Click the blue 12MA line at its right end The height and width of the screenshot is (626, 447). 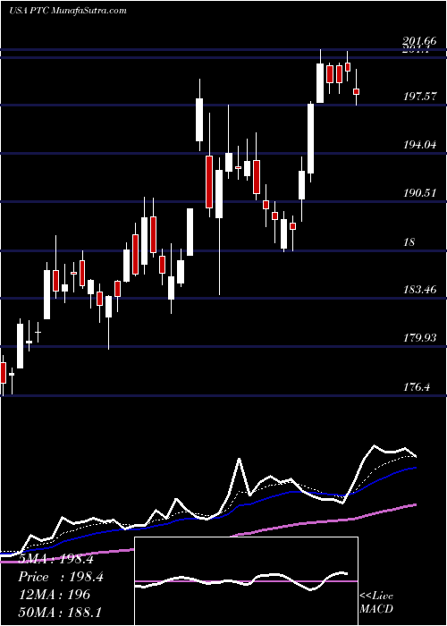415,468
